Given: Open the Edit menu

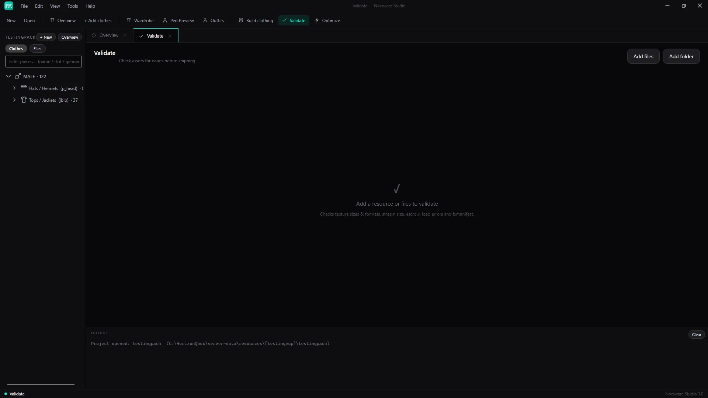Looking at the screenshot, I should [x=39, y=6].
